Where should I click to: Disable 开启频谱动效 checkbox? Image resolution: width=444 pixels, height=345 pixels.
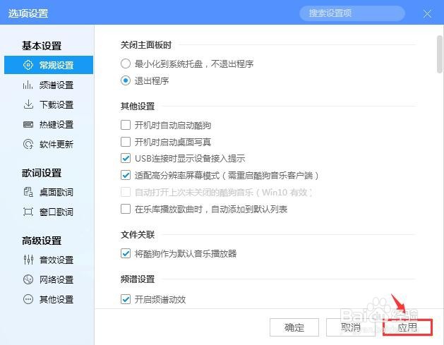pos(126,299)
